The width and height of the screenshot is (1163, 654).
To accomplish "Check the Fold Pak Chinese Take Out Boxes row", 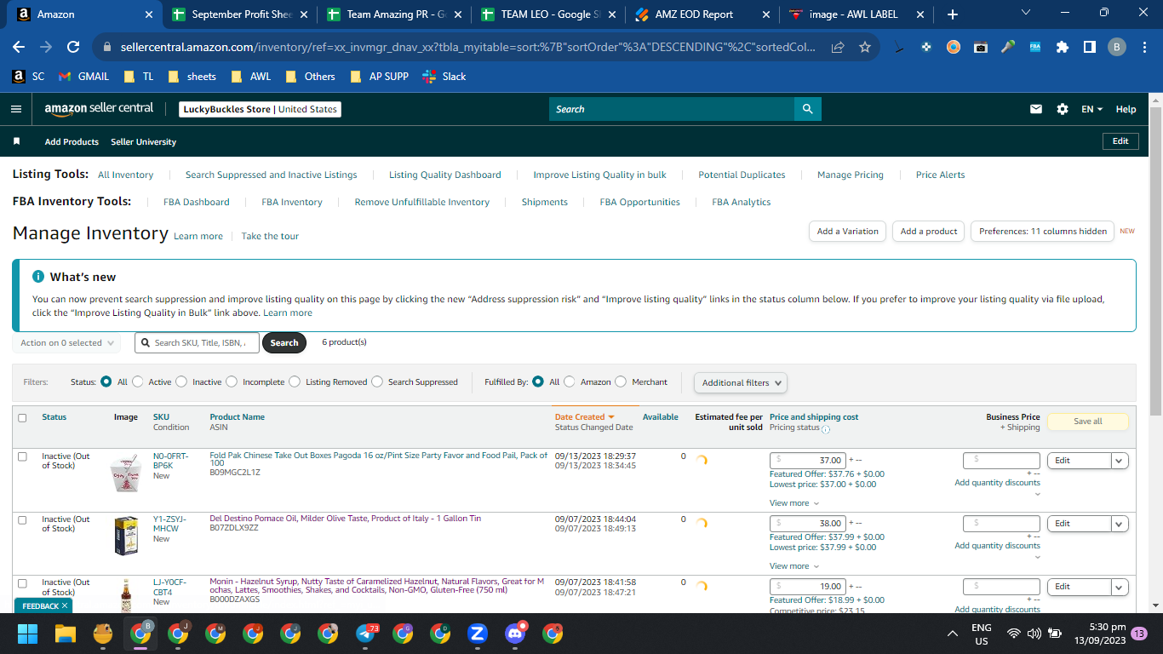I will 22,456.
